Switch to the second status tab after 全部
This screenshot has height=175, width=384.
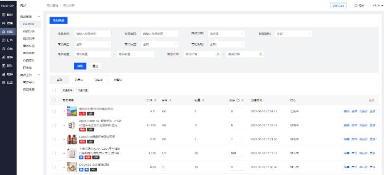pyautogui.click(x=79, y=80)
